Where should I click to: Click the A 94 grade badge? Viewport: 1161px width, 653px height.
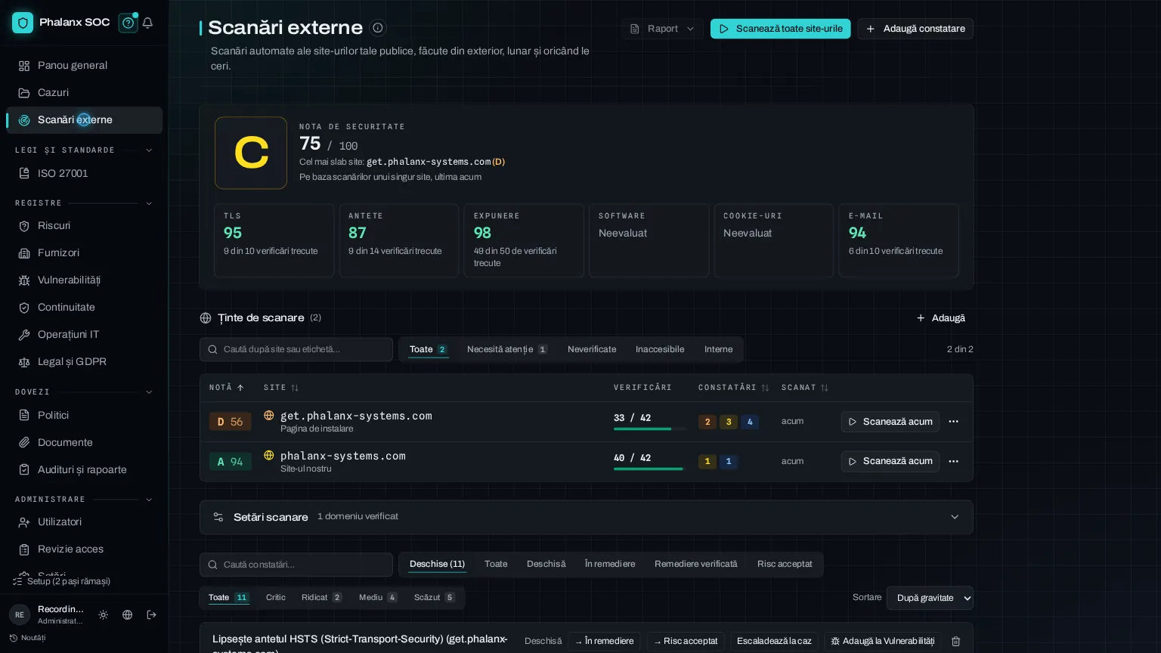coord(230,461)
